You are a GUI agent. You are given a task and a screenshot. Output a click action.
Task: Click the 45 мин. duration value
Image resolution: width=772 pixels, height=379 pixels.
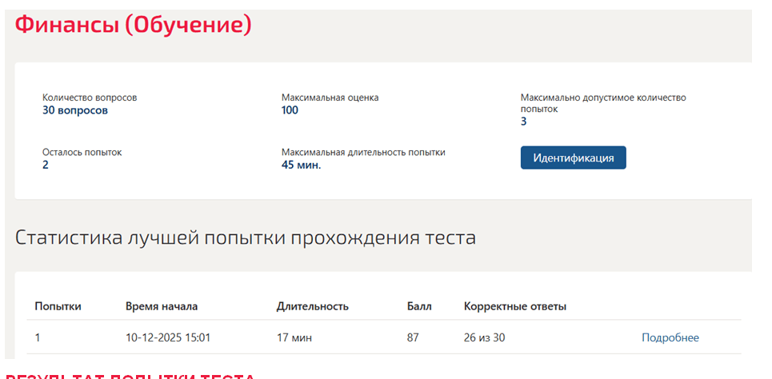click(302, 165)
